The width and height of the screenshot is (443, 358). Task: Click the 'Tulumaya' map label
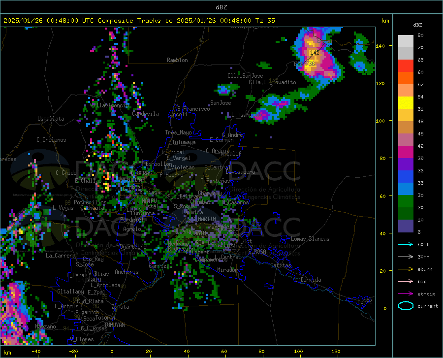[x=184, y=142]
